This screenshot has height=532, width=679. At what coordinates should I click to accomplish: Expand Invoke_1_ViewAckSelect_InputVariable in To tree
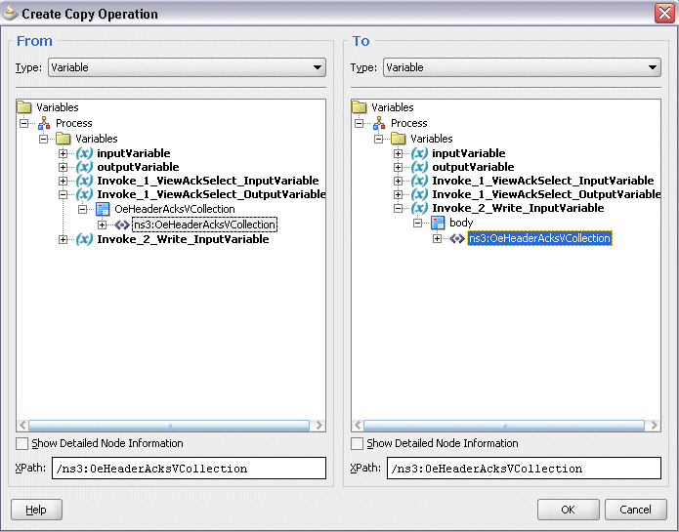click(x=399, y=182)
